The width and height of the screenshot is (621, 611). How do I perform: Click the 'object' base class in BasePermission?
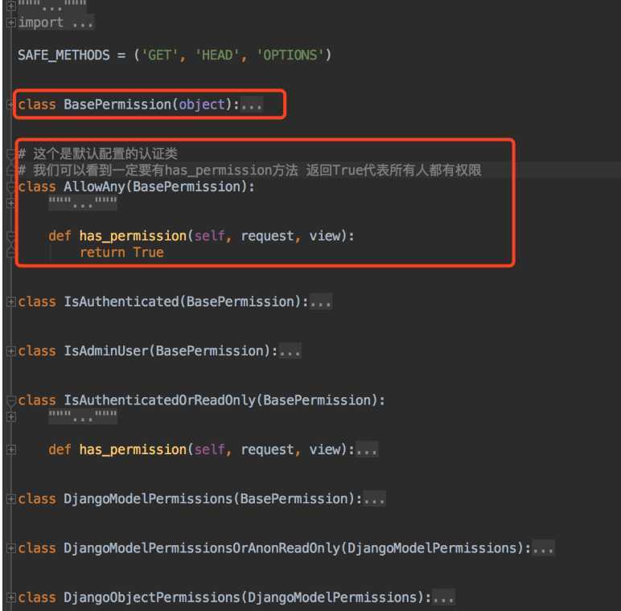point(202,105)
